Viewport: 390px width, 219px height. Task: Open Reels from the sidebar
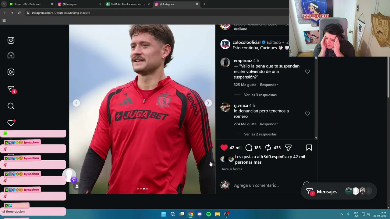click(11, 72)
